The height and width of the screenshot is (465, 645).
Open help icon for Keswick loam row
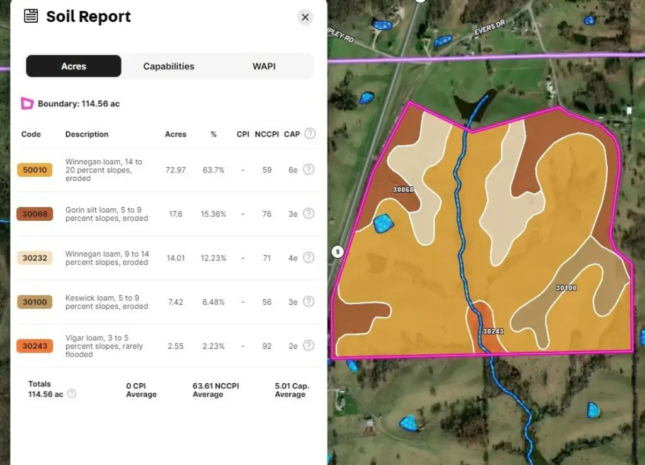pyautogui.click(x=309, y=302)
